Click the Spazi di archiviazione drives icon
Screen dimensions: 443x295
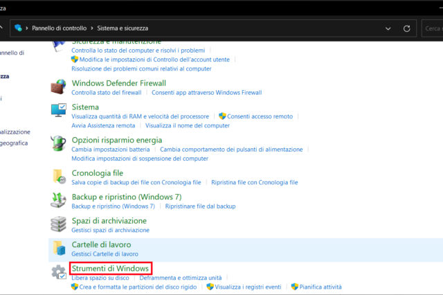59,224
